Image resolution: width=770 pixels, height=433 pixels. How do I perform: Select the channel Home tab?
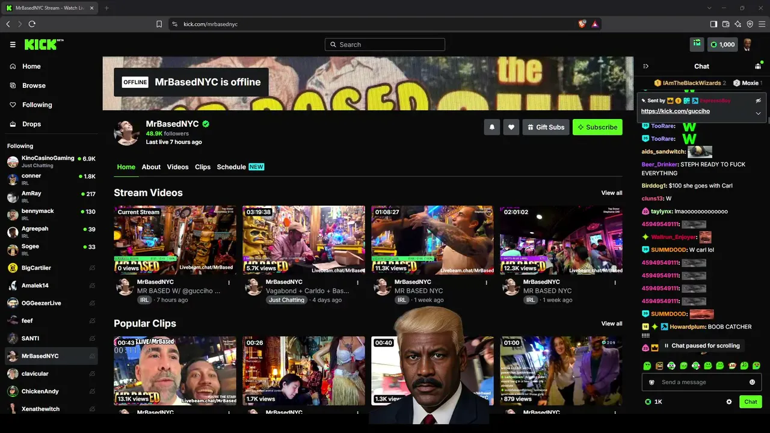click(126, 167)
